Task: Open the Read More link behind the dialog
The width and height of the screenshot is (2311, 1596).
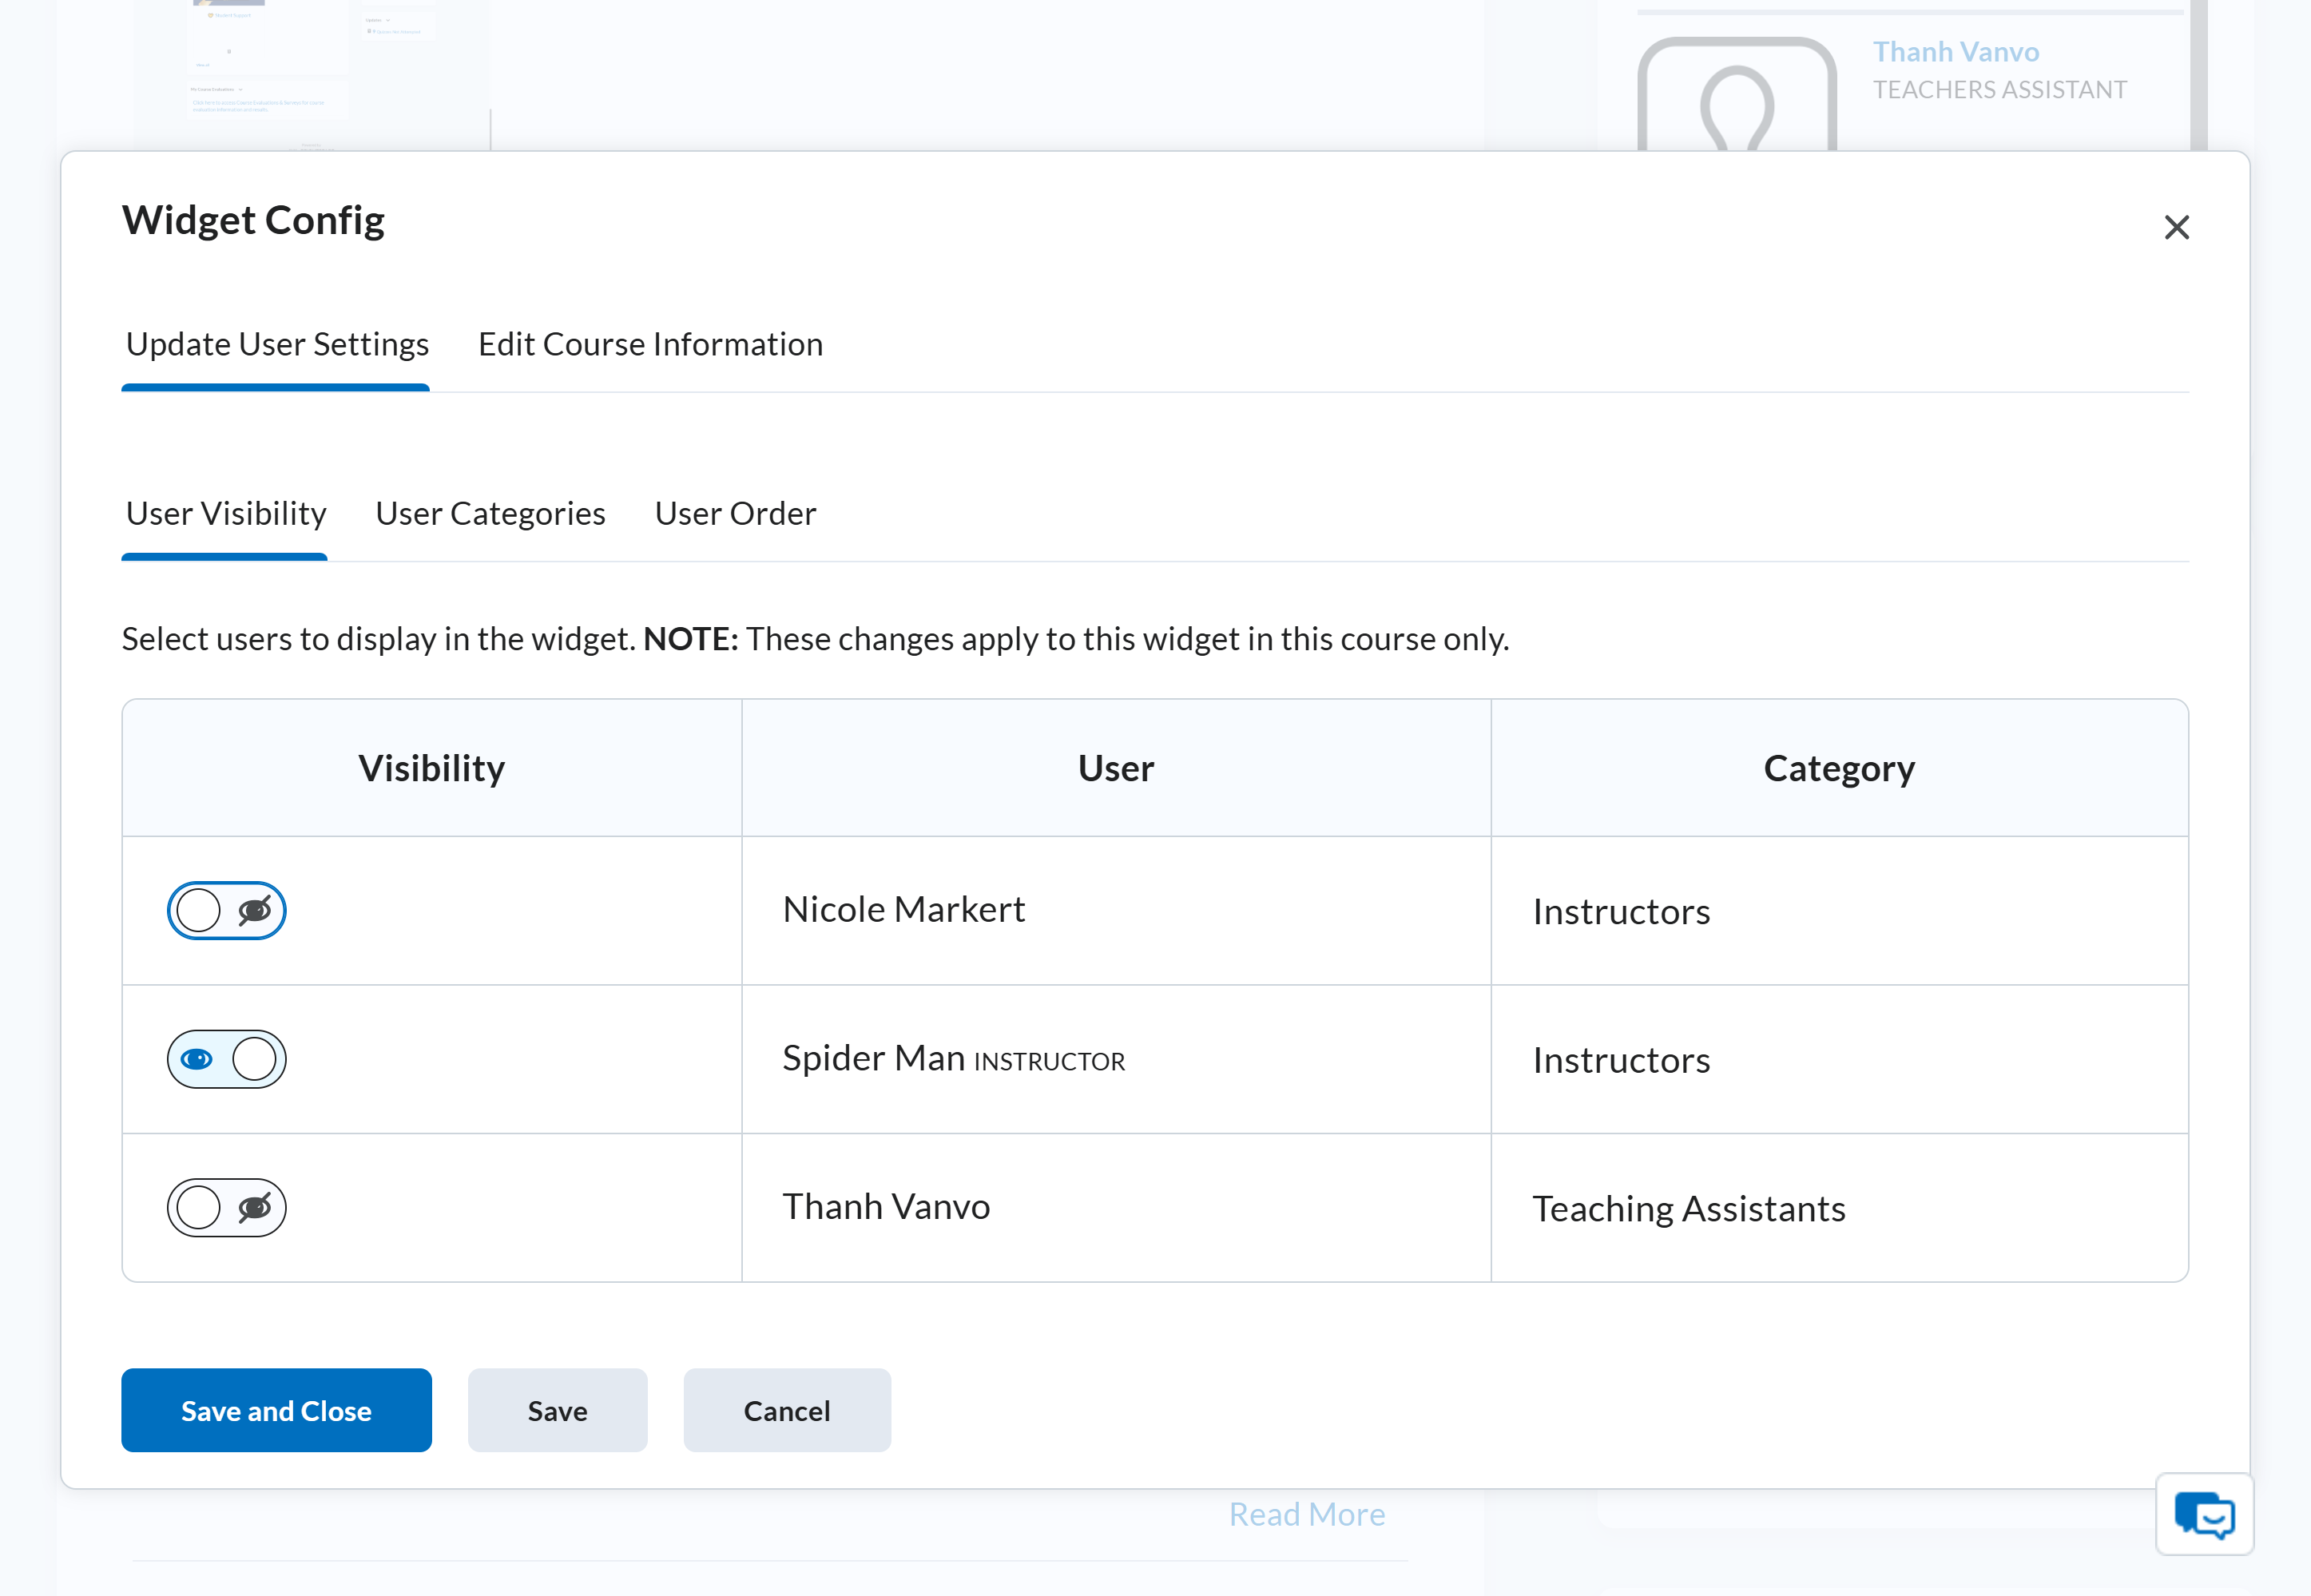Action: pos(1307,1514)
